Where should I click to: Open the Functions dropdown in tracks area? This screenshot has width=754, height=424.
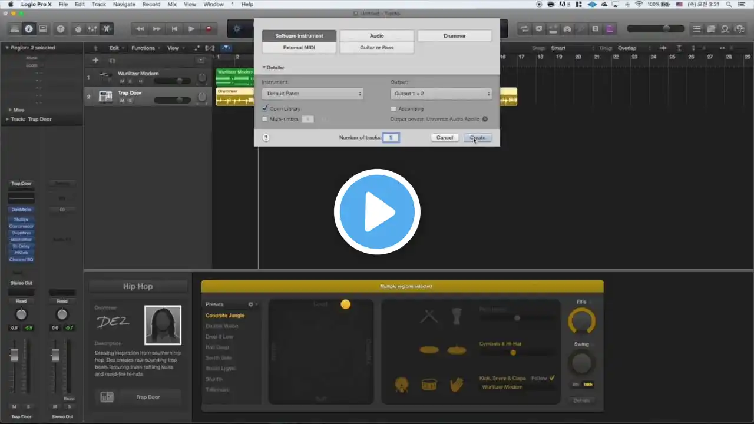(x=145, y=48)
